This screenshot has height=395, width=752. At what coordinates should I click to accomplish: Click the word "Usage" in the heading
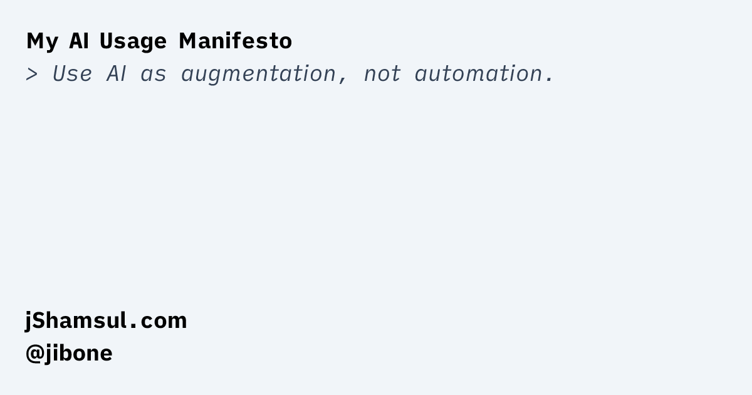[x=133, y=41]
